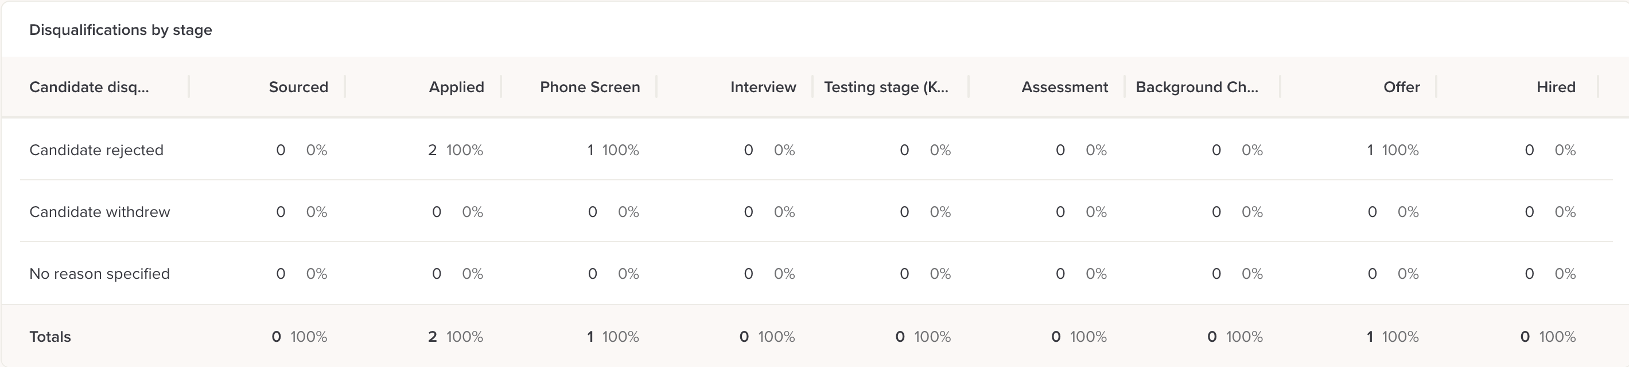This screenshot has width=1629, height=367.
Task: Click Candidate rejected count under Applied
Action: (x=432, y=150)
